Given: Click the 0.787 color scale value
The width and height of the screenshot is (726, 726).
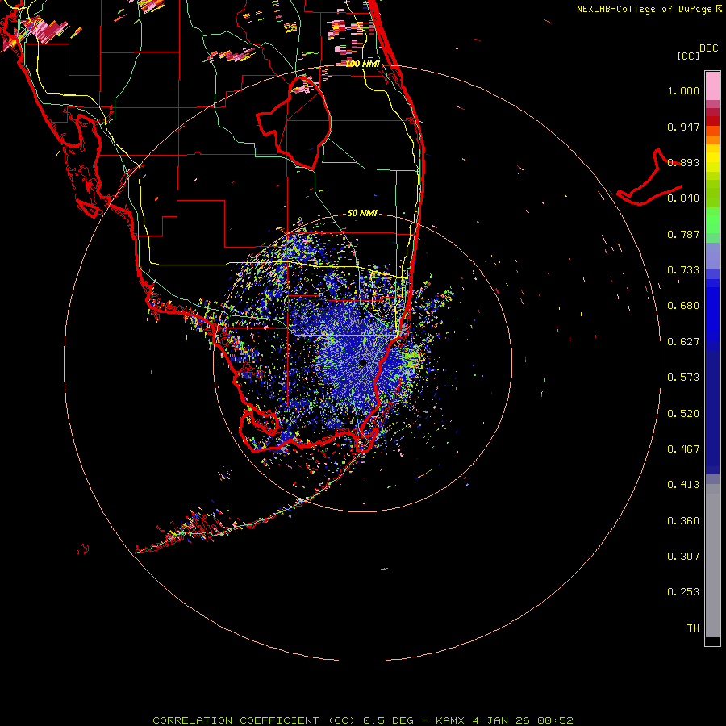Looking at the screenshot, I should pos(683,234).
